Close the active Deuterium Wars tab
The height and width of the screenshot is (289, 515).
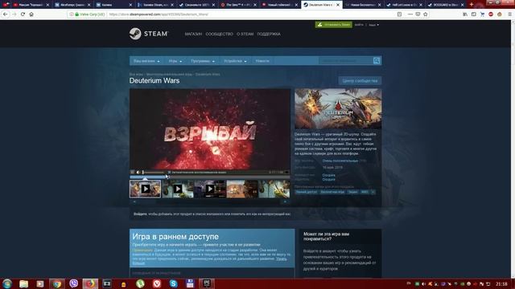point(338,5)
